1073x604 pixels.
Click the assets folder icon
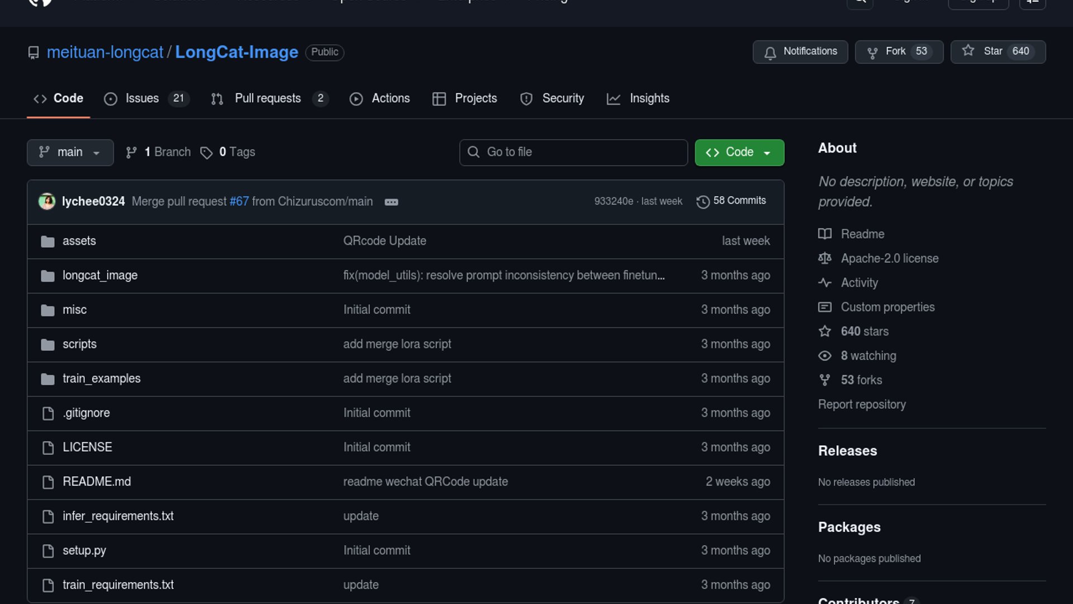pos(48,241)
